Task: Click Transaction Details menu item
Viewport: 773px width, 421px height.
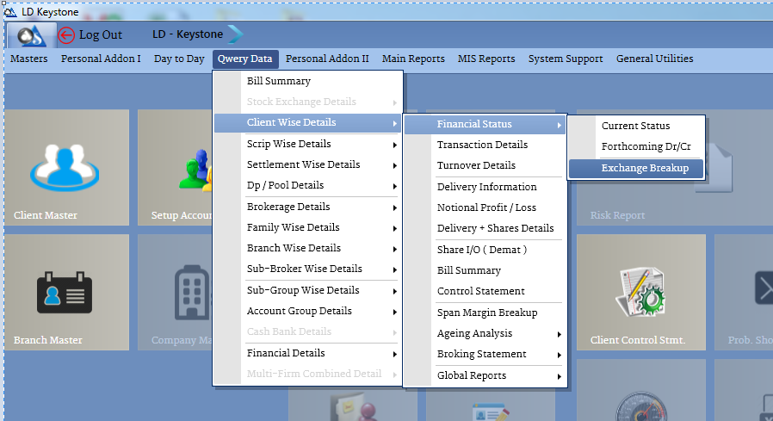Action: (x=482, y=145)
